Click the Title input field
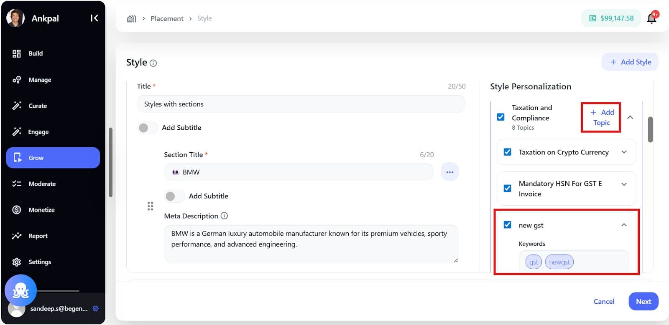Image resolution: width=669 pixels, height=325 pixels. [301, 104]
